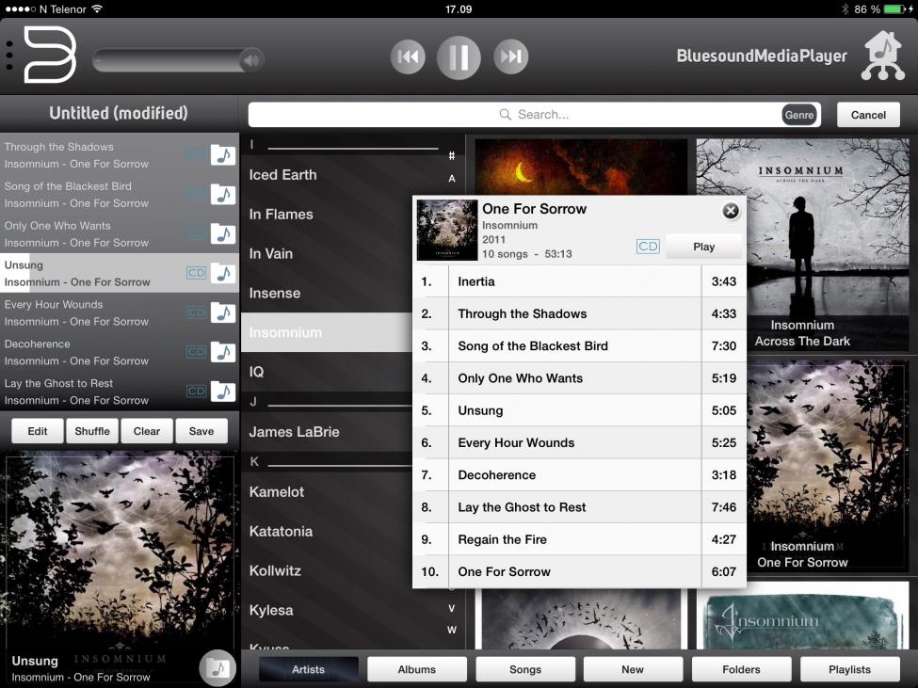Select the artist Insomnium
Image resolution: width=918 pixels, height=688 pixels.
(x=327, y=332)
